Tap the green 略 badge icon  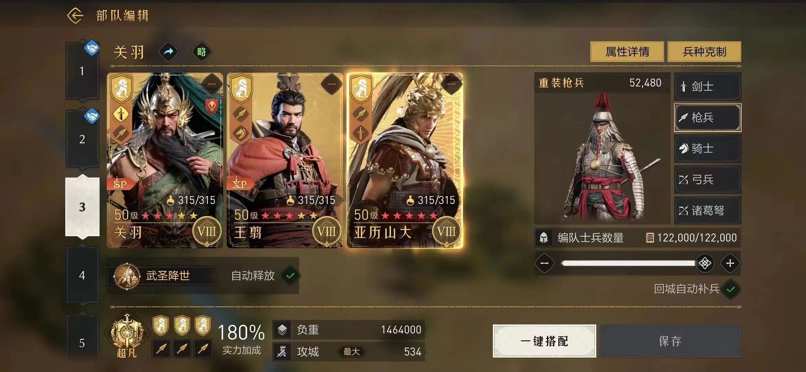pos(201,52)
